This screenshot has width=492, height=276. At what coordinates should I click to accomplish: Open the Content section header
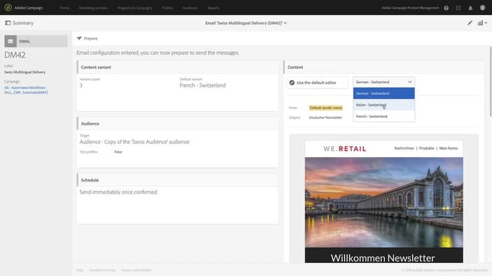[x=384, y=67]
